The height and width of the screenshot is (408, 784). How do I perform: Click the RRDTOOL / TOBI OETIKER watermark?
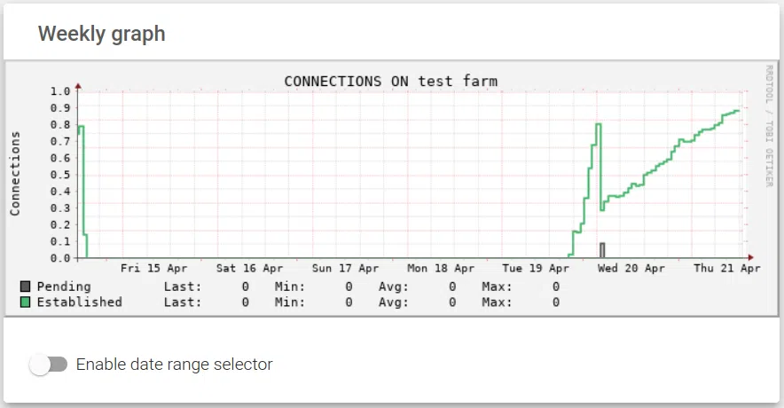pos(769,125)
